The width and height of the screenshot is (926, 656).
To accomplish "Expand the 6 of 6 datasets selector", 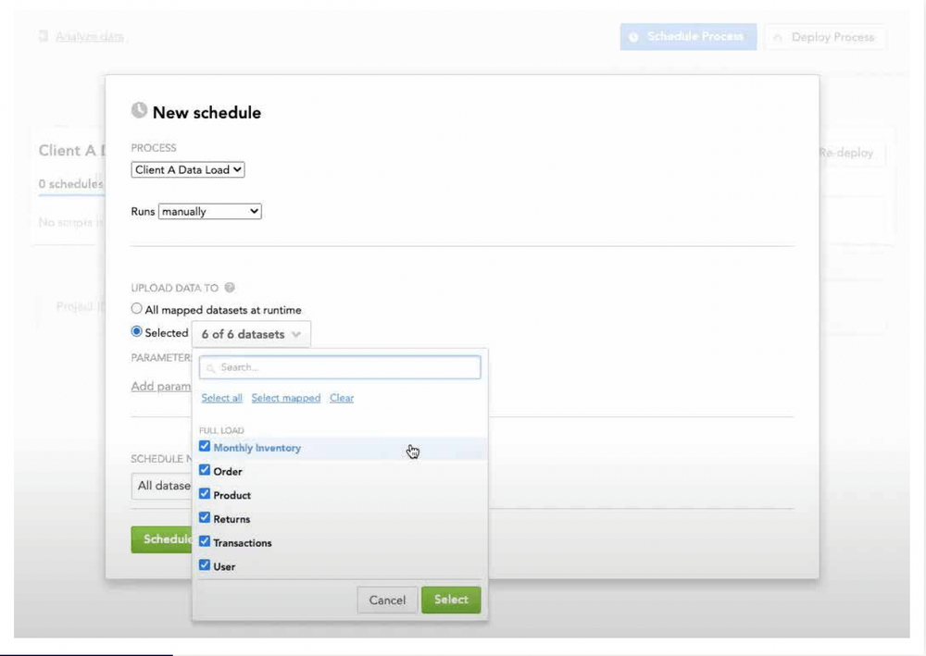I will [250, 333].
